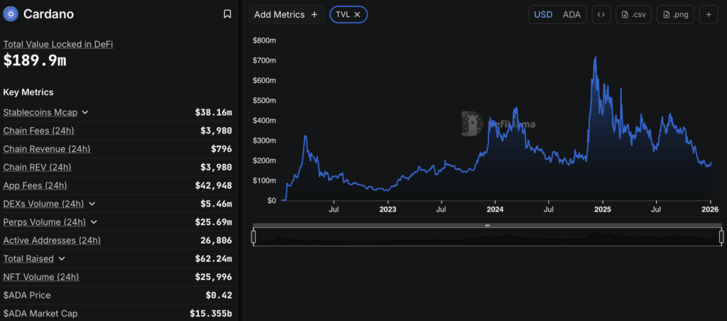Click the Cardano chain title

tap(48, 14)
